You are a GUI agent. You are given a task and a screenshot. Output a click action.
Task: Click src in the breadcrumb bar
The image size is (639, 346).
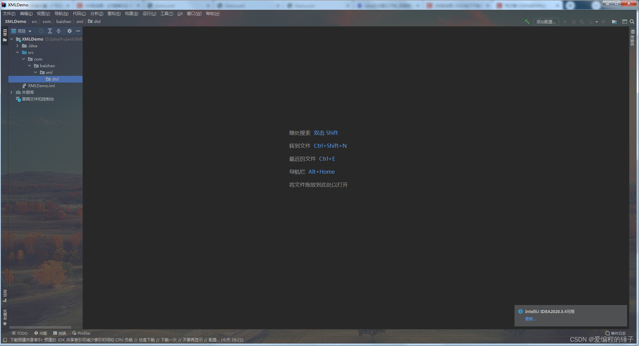point(35,21)
